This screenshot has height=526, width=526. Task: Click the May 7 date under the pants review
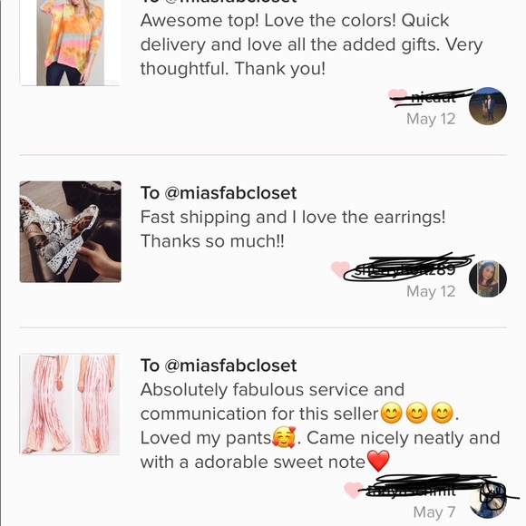(x=434, y=512)
